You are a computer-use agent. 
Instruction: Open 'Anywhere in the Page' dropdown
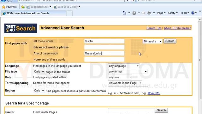(125, 83)
